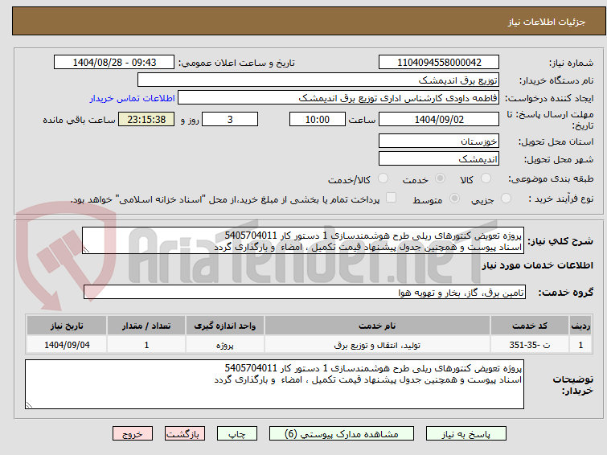Image resolution: width=607 pixels, height=455 pixels.
Task: Click the کد خدمت column header
Action: (x=530, y=326)
